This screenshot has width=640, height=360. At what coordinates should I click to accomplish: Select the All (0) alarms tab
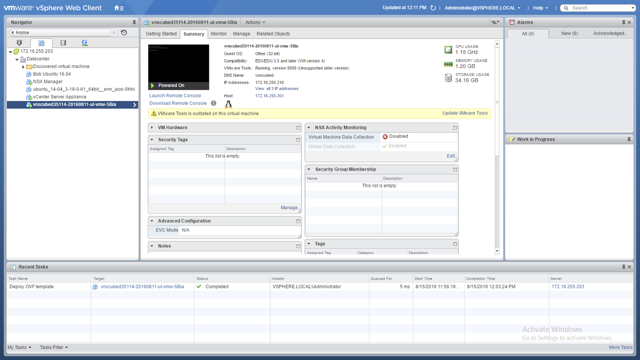pyautogui.click(x=528, y=34)
